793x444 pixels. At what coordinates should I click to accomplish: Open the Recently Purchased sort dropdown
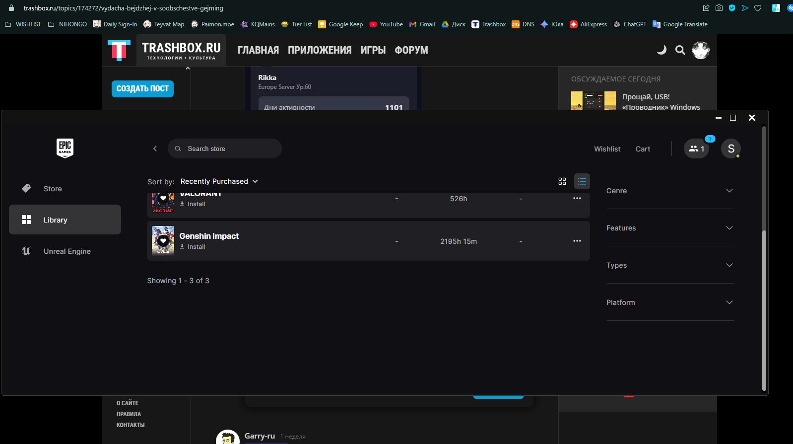point(219,181)
